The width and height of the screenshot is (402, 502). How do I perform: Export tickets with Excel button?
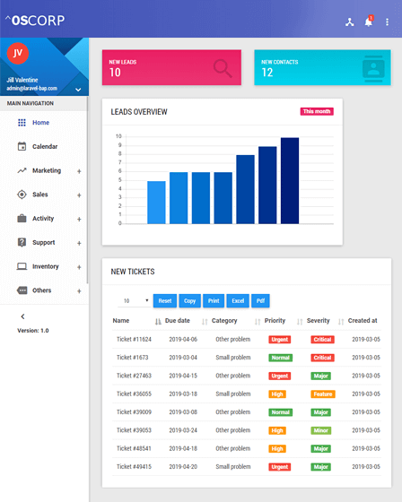(x=238, y=301)
